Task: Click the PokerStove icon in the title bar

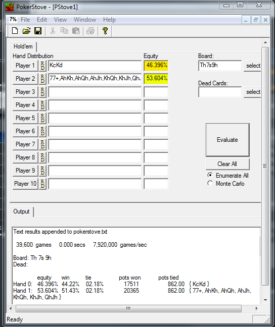Action: pos(10,7)
